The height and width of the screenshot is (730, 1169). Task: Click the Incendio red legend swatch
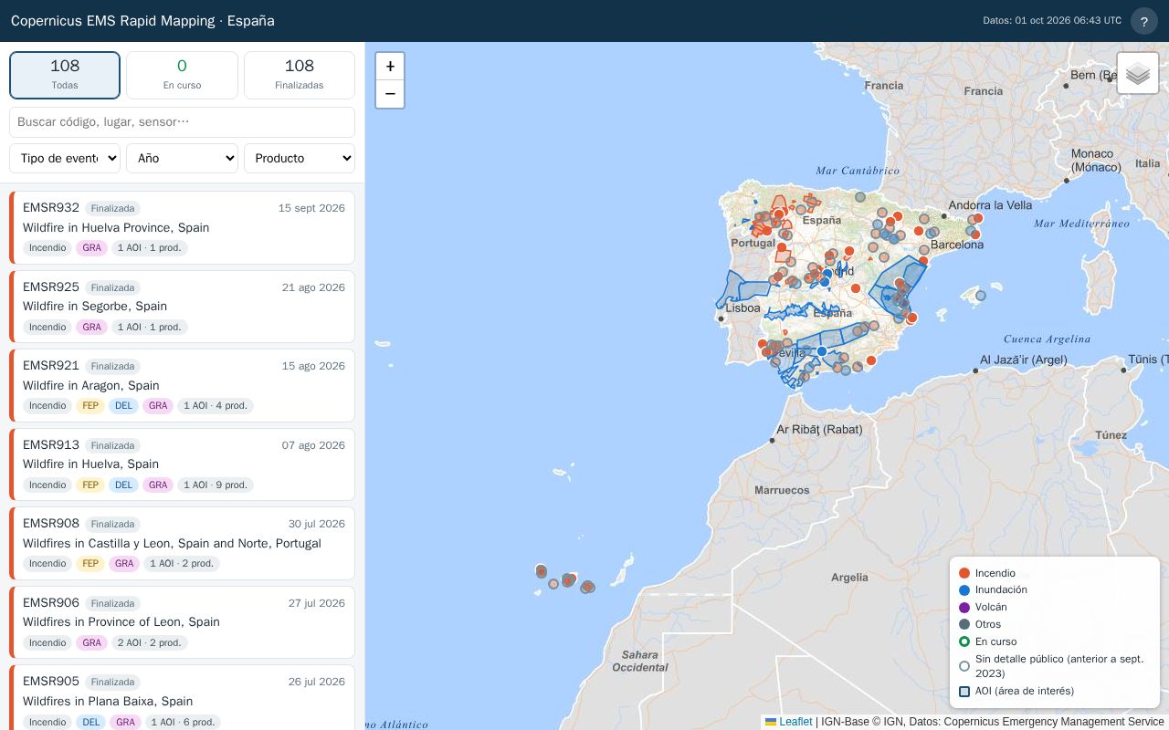(x=964, y=573)
